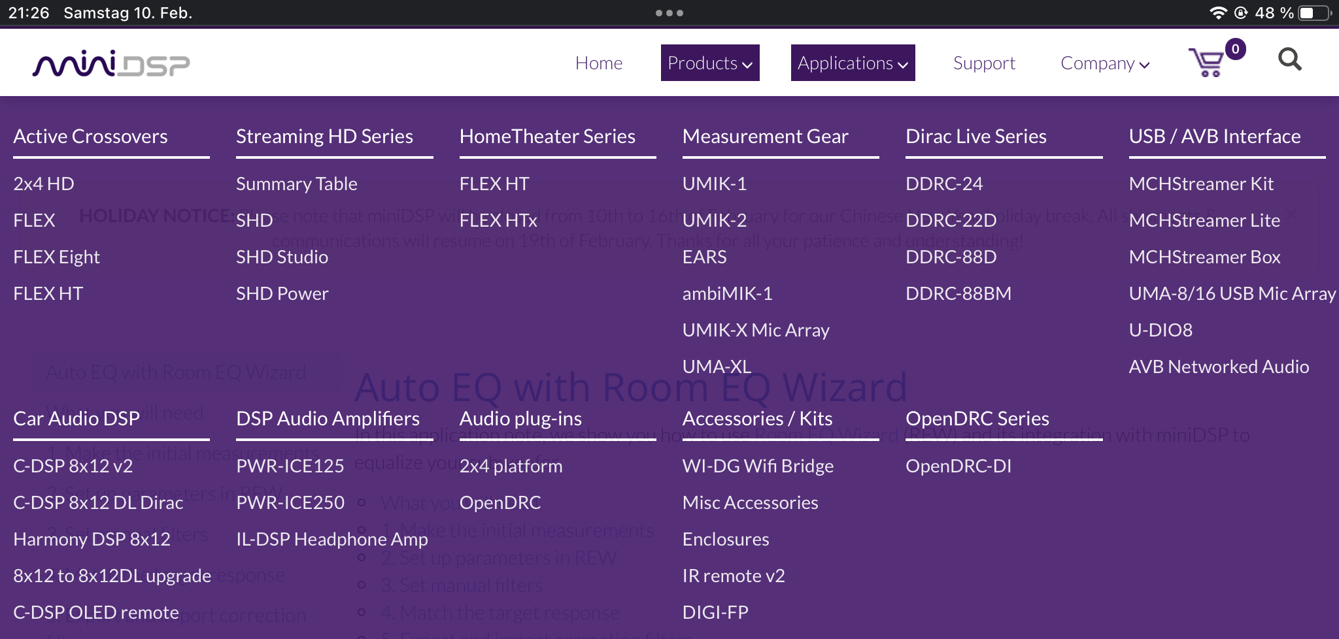Open 8x12 to 8x12DL upgrade link

[112, 576]
